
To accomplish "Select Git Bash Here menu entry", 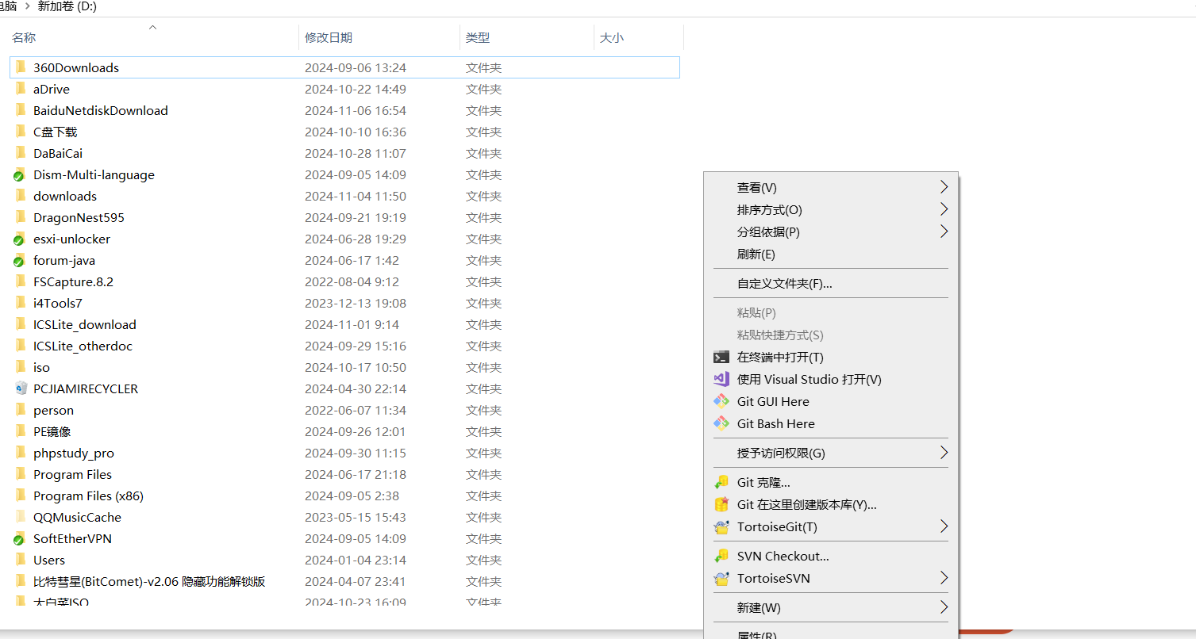I will point(831,423).
